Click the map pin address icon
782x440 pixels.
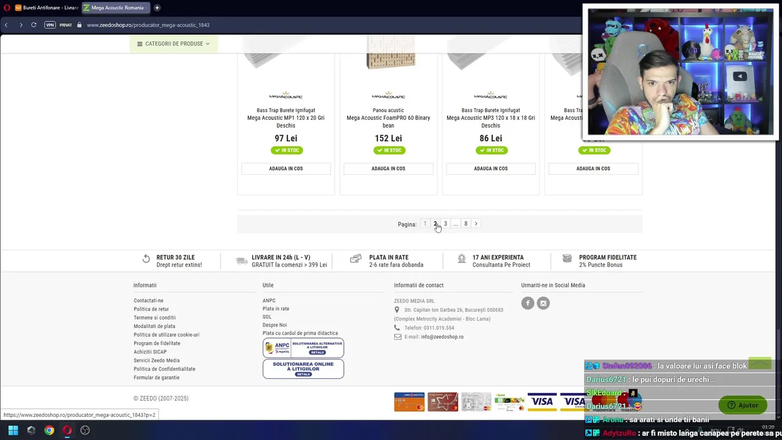click(397, 310)
